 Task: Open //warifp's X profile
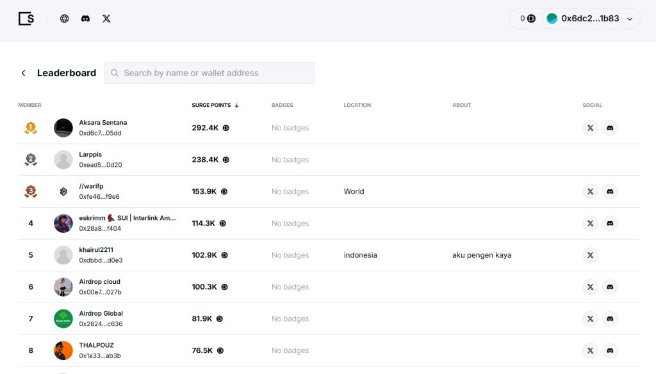(590, 191)
